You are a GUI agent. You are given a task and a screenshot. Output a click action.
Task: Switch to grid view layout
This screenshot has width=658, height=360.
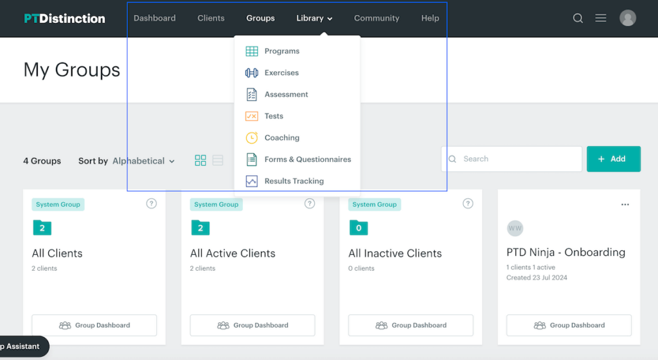click(x=200, y=160)
